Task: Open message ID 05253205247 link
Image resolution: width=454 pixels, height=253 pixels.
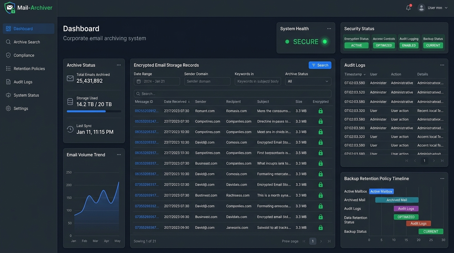Action: 146,122
